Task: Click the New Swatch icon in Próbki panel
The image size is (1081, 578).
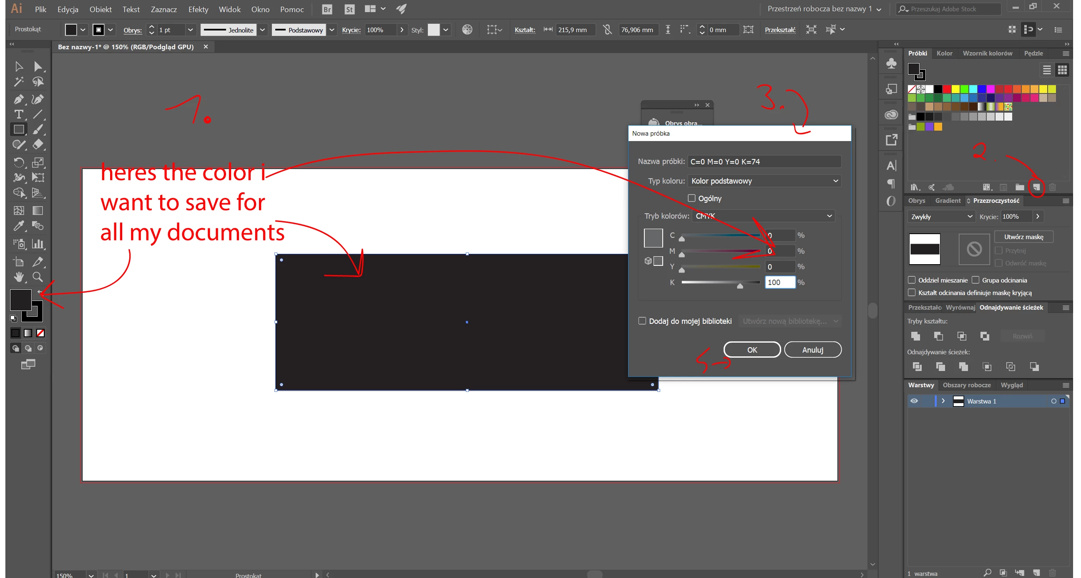Action: tap(1036, 187)
